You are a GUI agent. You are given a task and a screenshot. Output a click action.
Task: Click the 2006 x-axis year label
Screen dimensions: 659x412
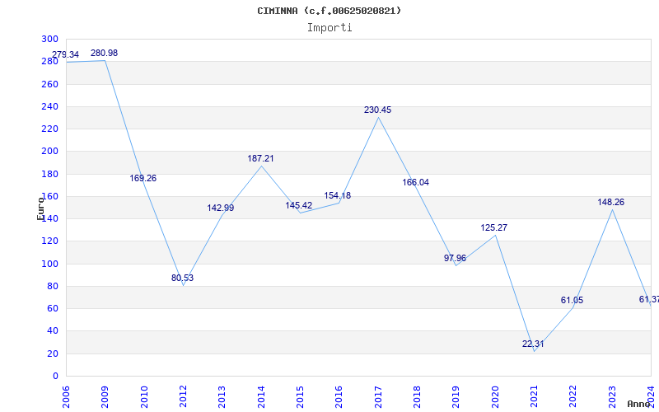66,397
